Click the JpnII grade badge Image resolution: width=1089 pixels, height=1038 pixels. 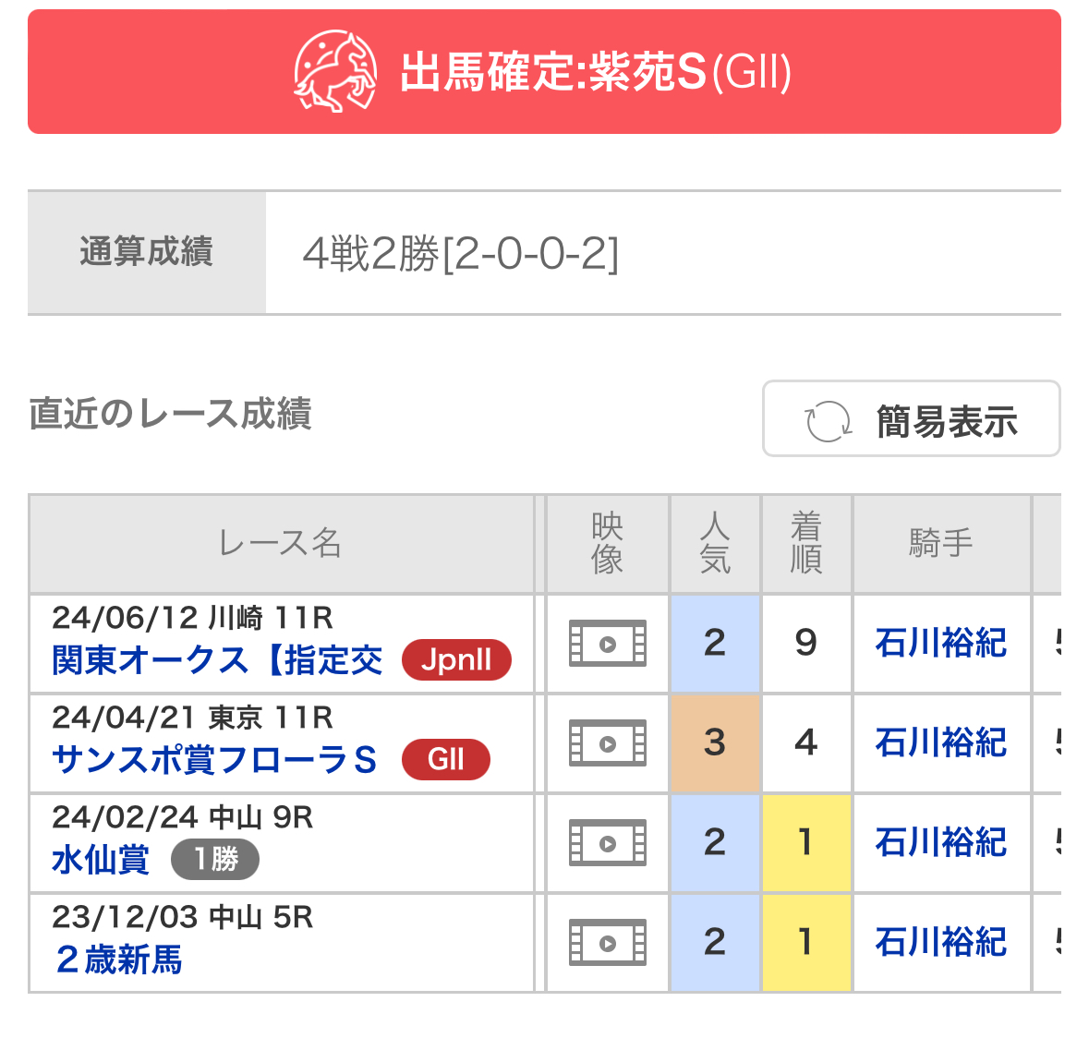(456, 660)
